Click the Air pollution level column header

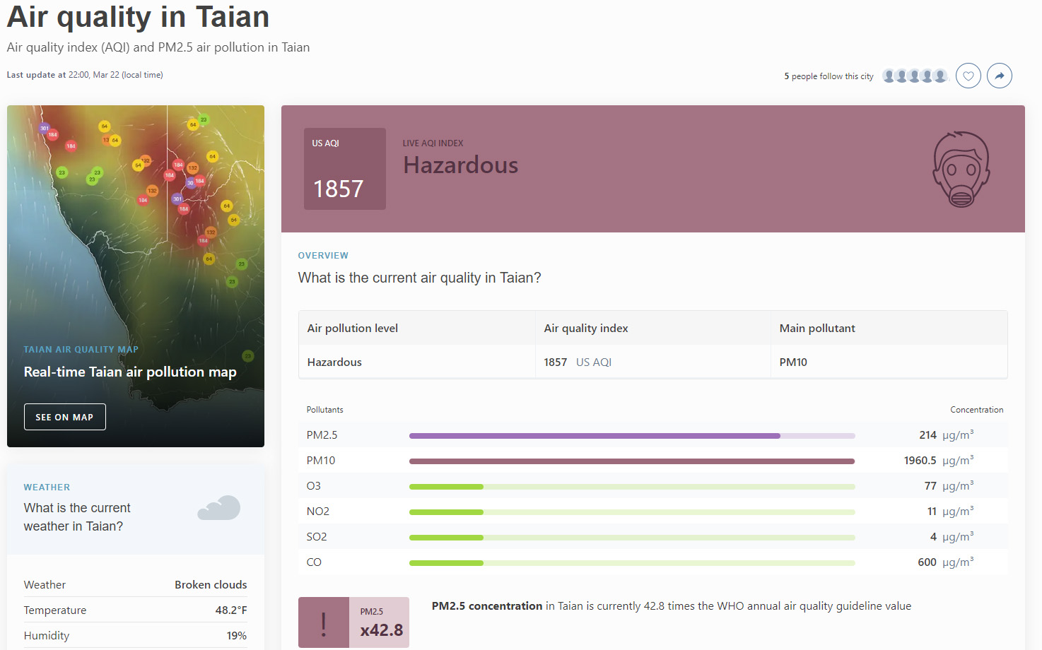[x=352, y=328]
